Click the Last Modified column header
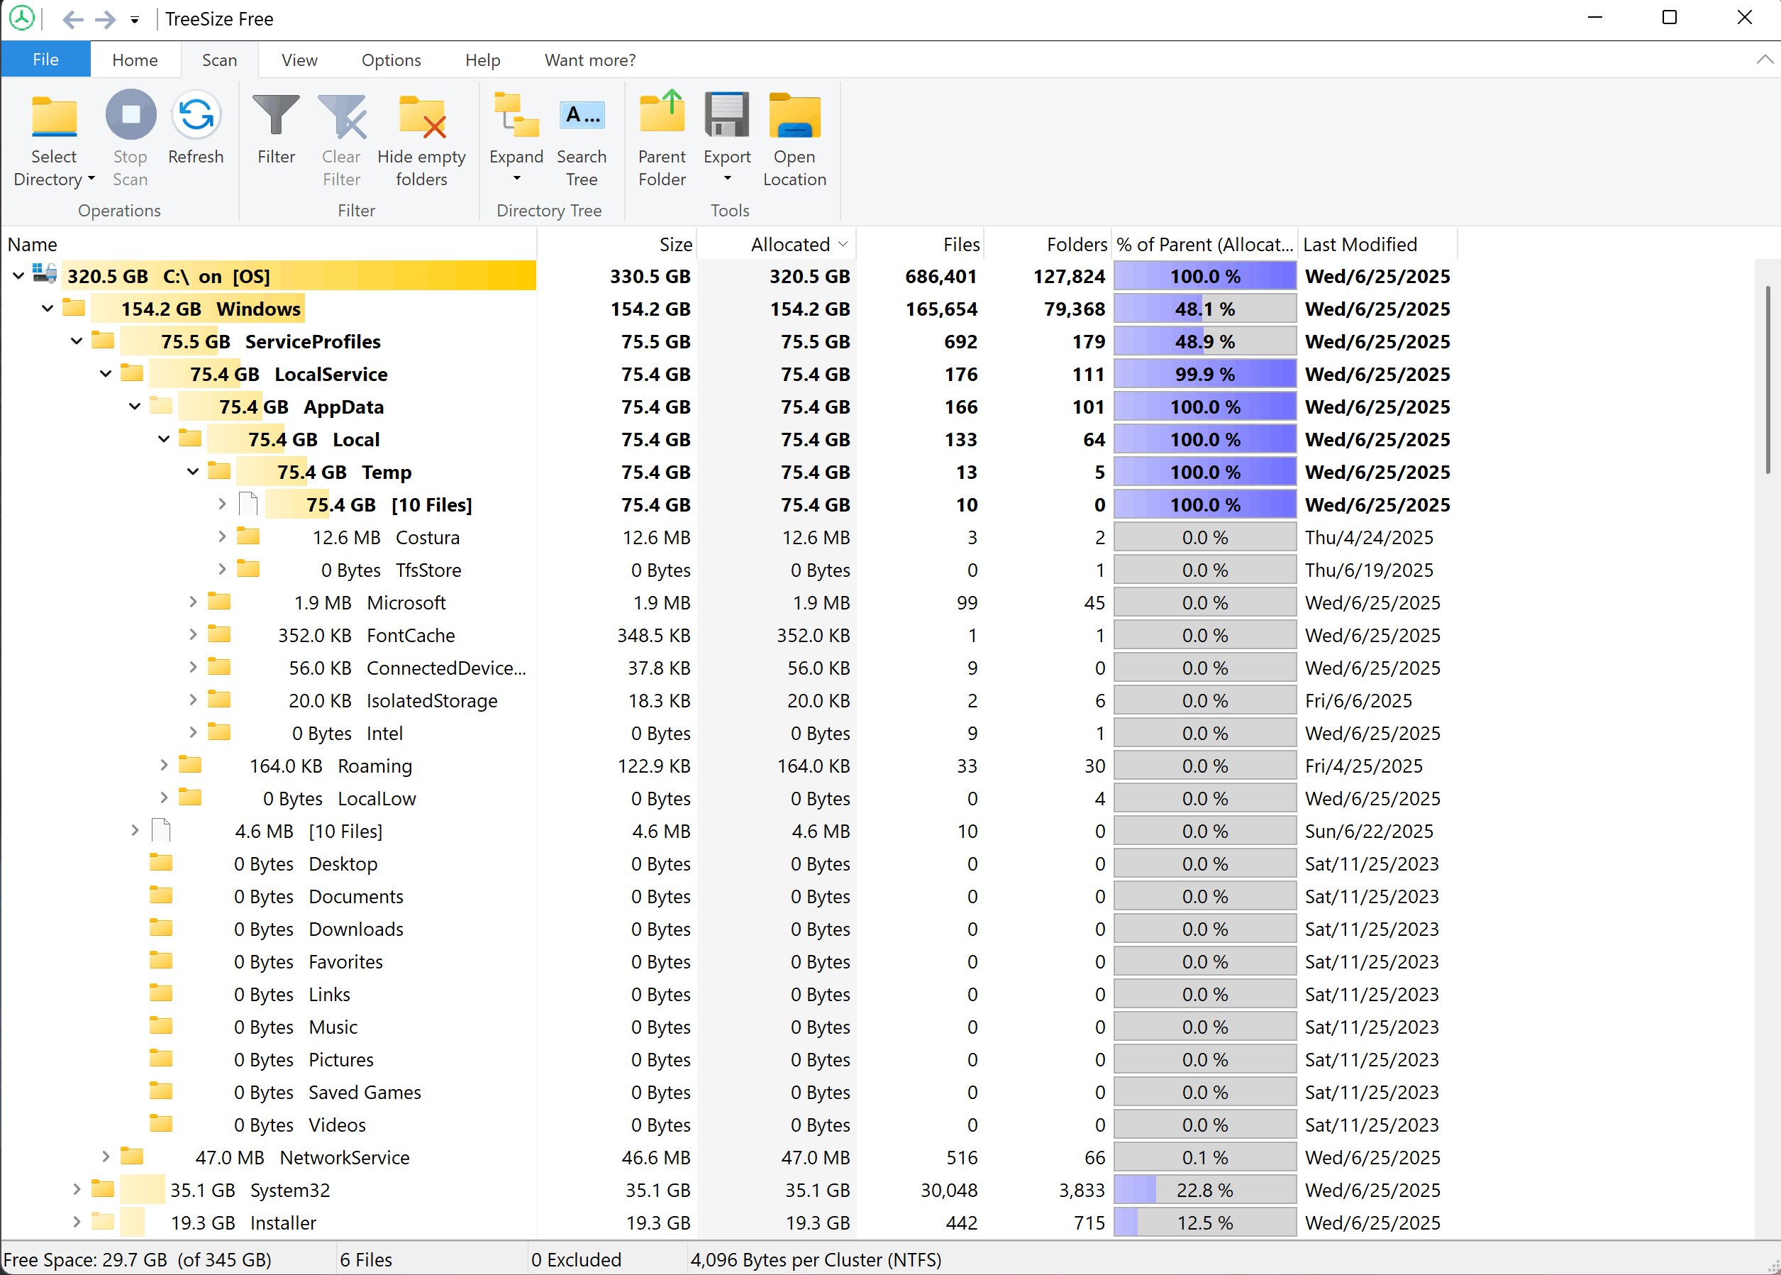1781x1275 pixels. pos(1360,245)
